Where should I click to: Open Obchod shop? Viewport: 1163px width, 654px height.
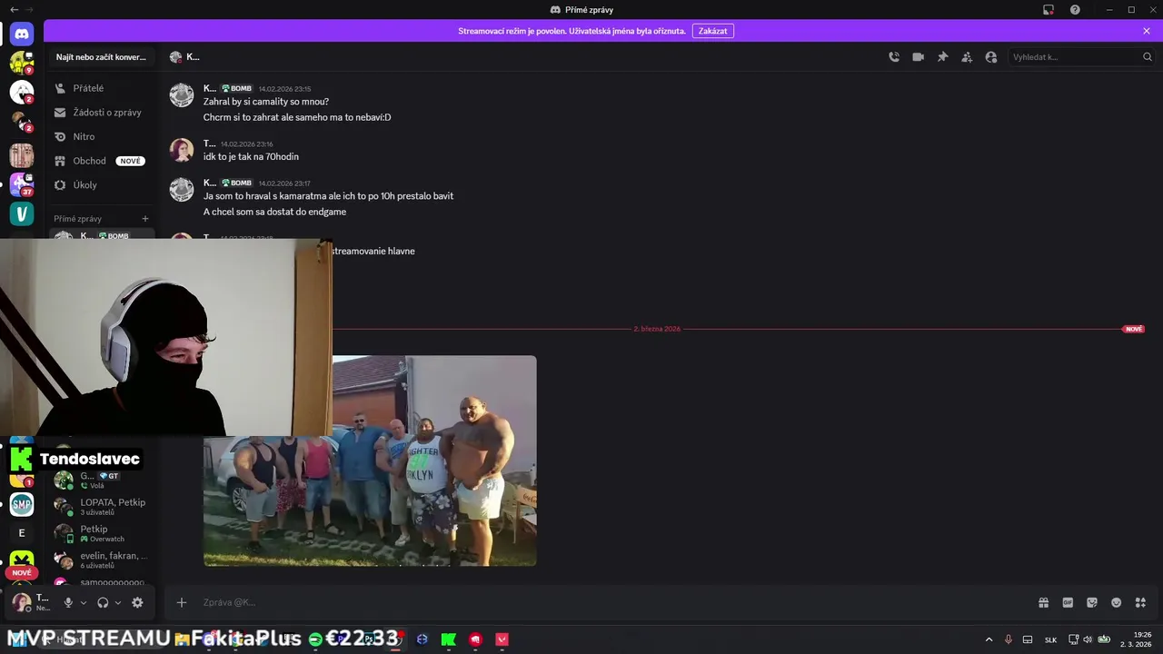(100, 161)
